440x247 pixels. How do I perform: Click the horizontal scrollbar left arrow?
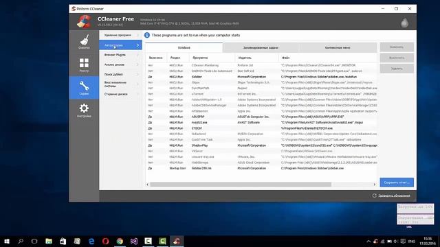click(148, 185)
